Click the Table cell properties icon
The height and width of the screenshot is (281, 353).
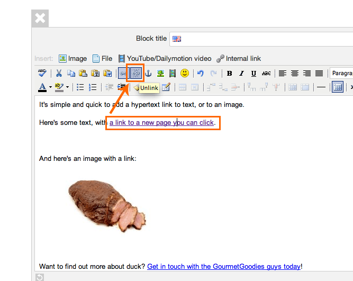[195, 87]
